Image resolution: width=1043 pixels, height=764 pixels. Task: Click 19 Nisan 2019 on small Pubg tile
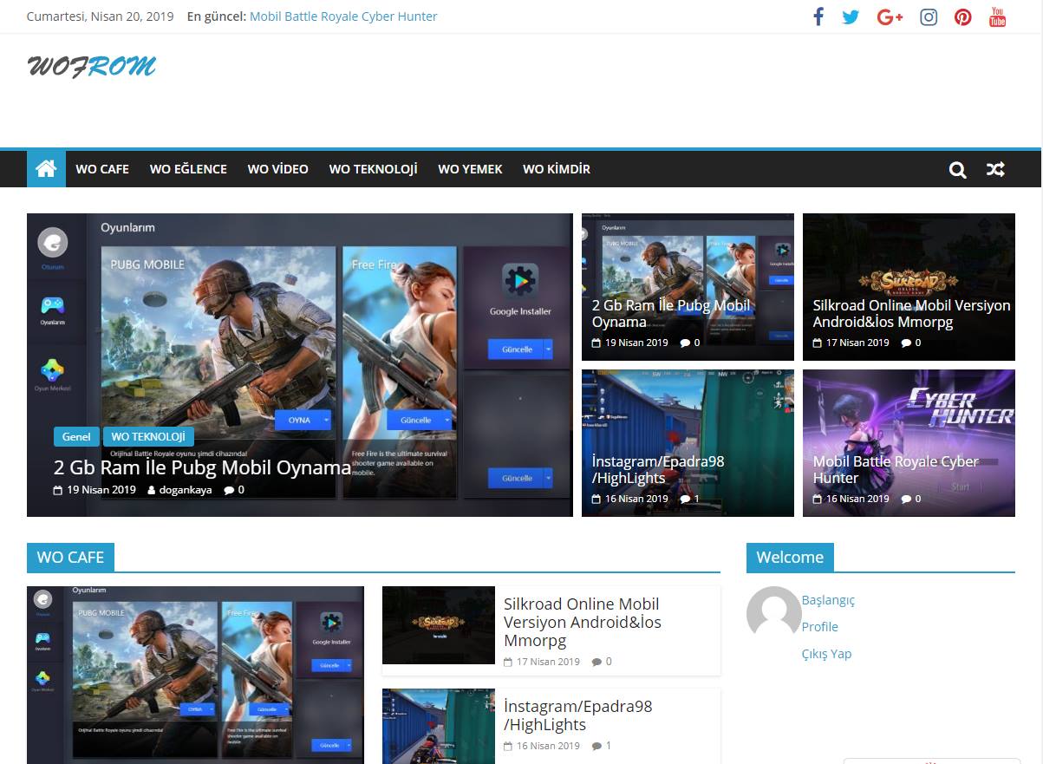pyautogui.click(x=630, y=343)
